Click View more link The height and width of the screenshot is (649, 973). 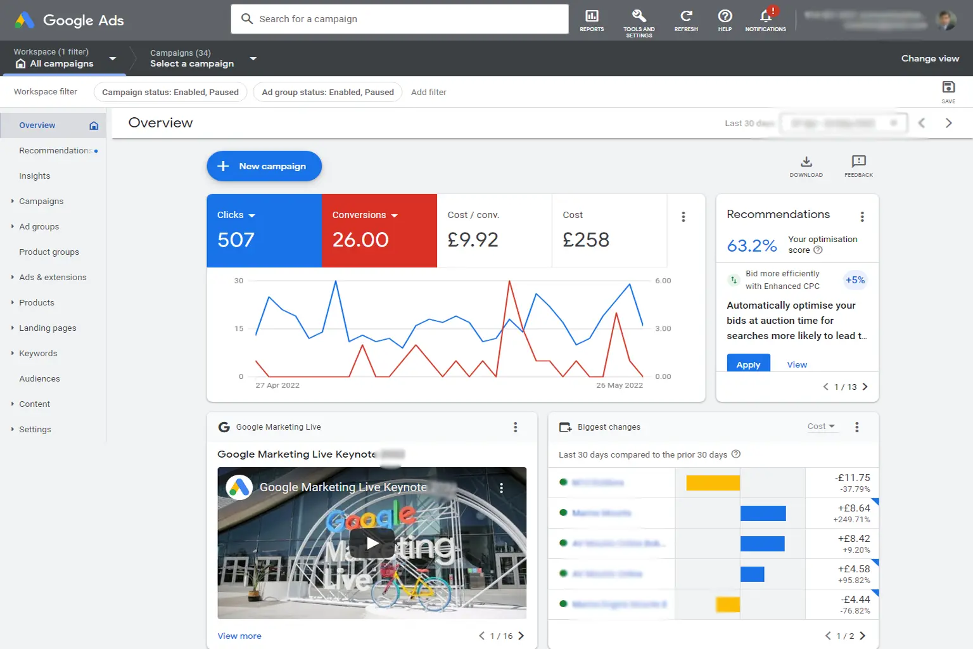239,636
